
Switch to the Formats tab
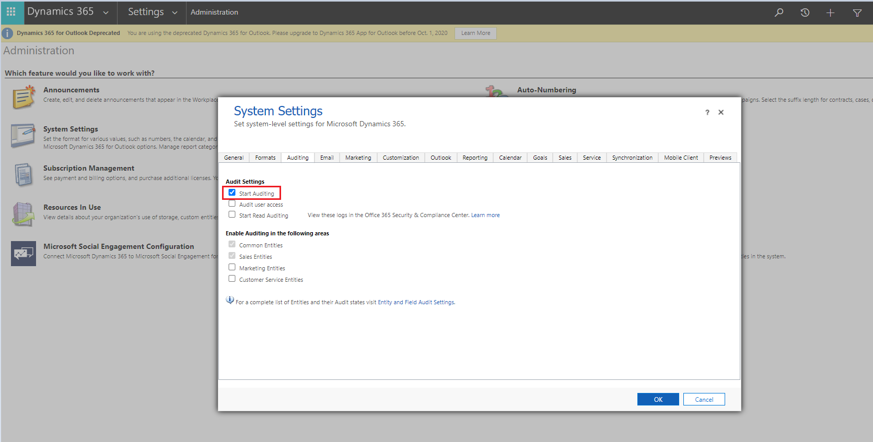265,158
